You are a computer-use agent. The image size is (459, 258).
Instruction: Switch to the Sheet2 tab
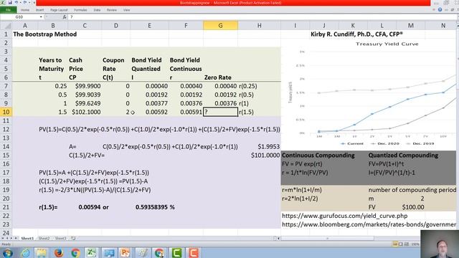44,239
